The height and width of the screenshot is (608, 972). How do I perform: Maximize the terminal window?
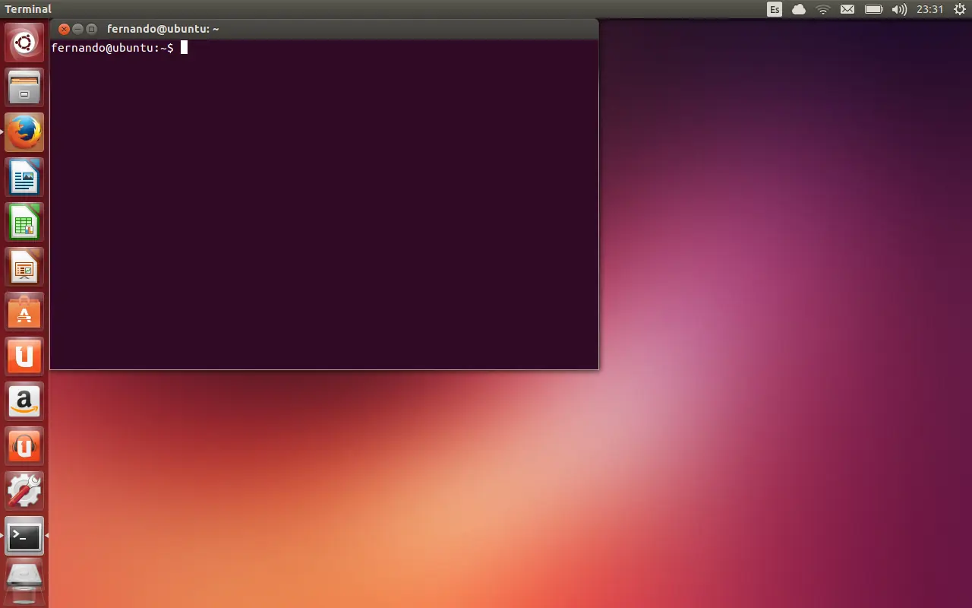[x=91, y=29]
